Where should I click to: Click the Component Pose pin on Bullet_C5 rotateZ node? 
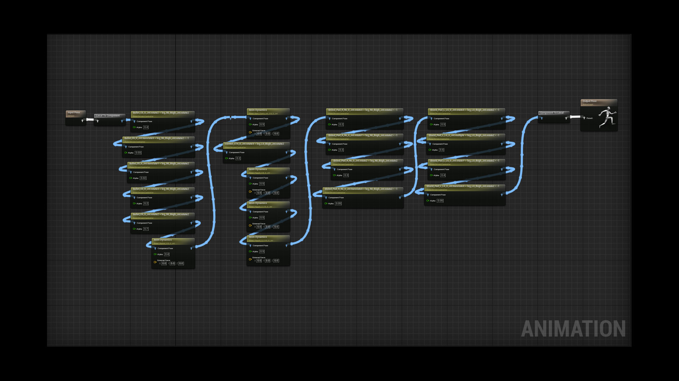point(135,121)
